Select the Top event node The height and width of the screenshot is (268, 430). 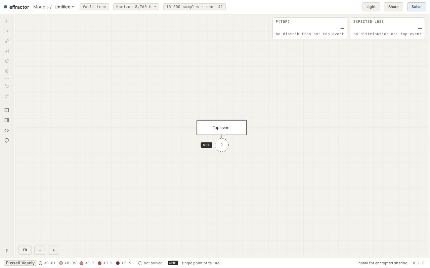[222, 128]
